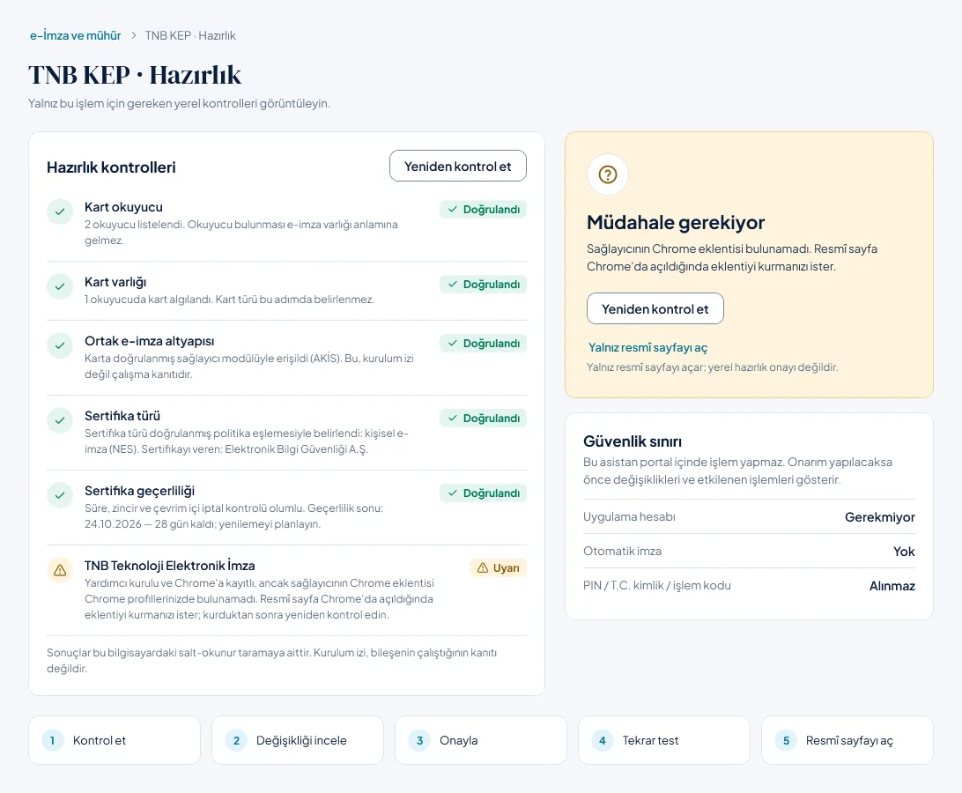Screen dimensions: 962x793
Task: Click Yeniden kontrol et in Müdahale panel
Action: (x=655, y=308)
